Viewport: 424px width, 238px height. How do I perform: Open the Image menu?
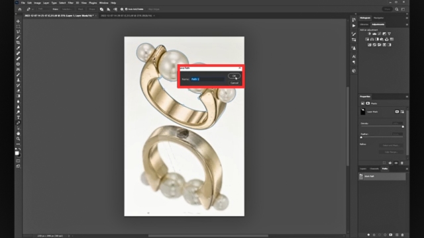pyautogui.click(x=37, y=3)
